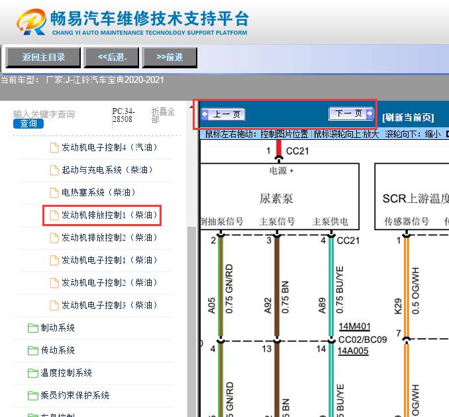Click the 14A005 reference link in the diagram
The width and height of the screenshot is (449, 417).
pos(353,351)
